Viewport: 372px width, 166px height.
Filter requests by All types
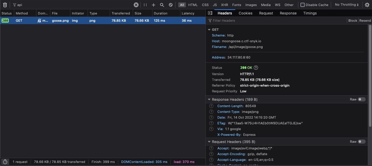click(x=182, y=5)
